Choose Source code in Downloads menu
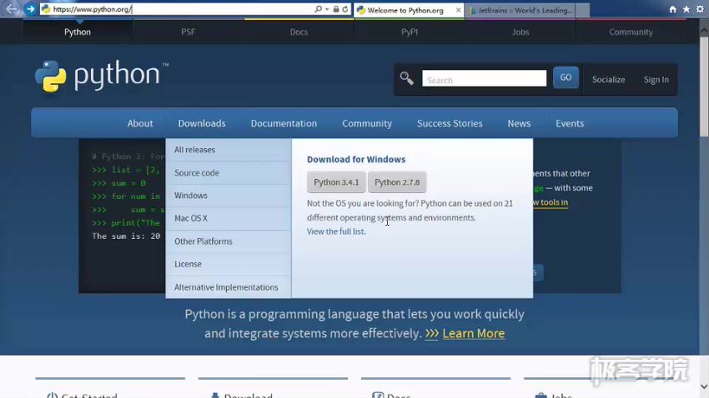The height and width of the screenshot is (398, 709). click(229, 173)
